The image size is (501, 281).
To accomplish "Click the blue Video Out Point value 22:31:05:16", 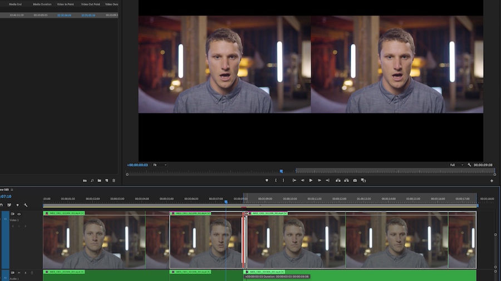I will point(88,16).
